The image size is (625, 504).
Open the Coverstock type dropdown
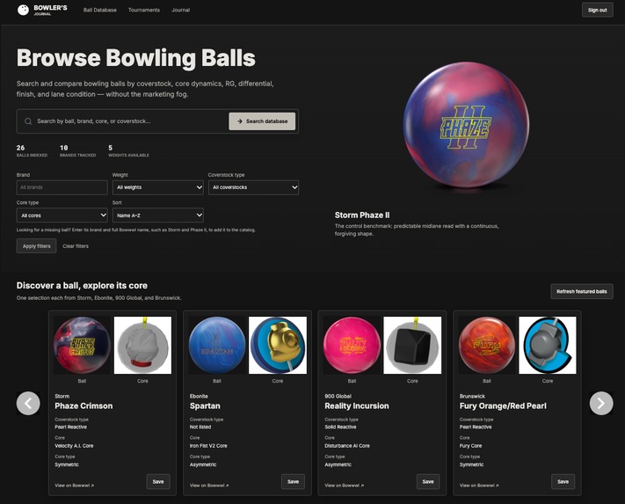coord(253,187)
